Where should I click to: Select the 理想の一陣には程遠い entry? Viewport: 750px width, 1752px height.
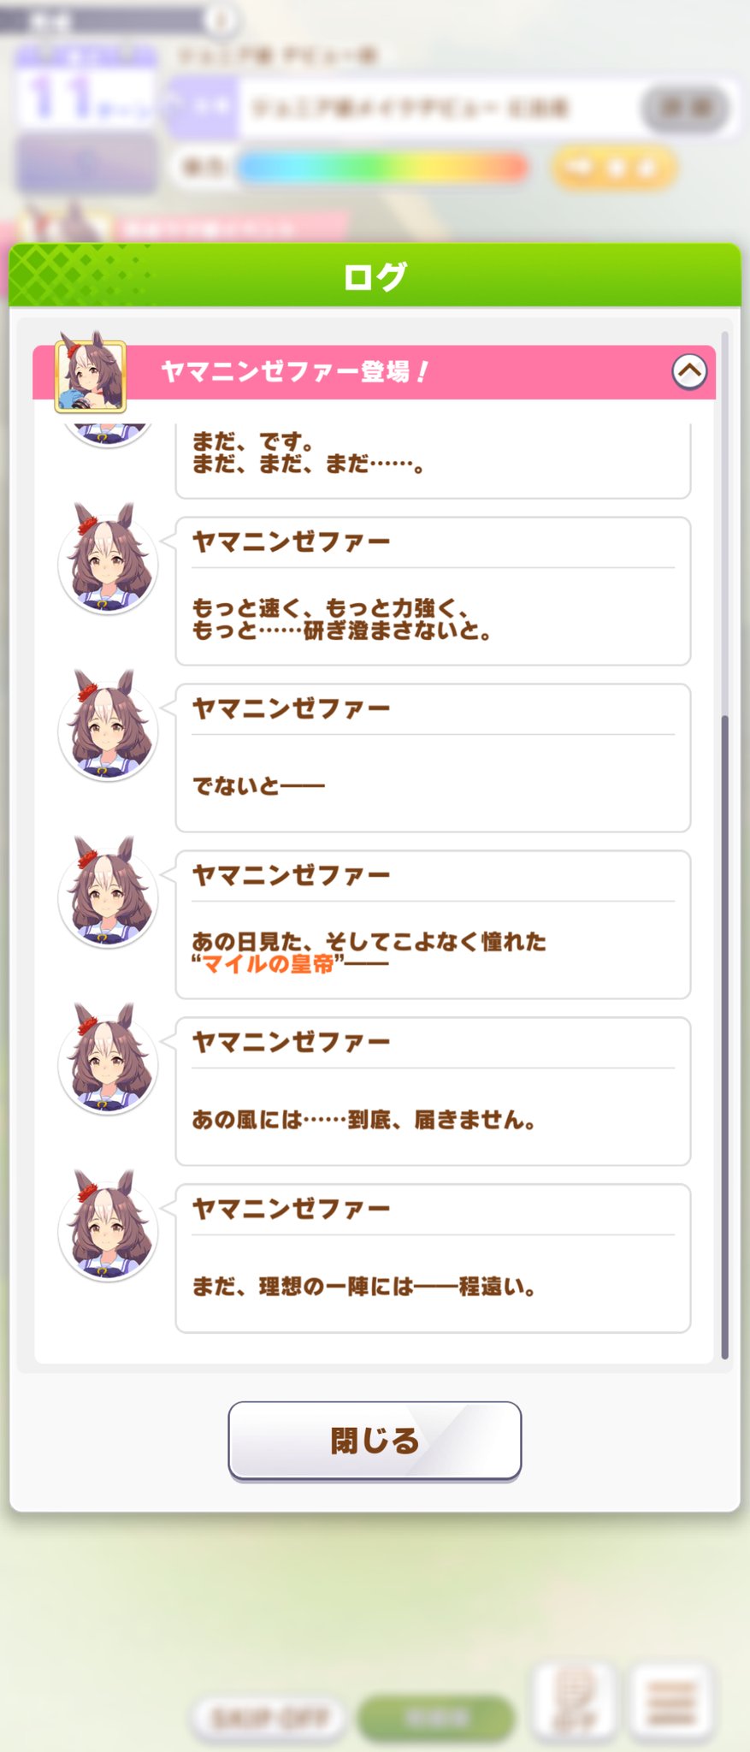click(433, 1258)
